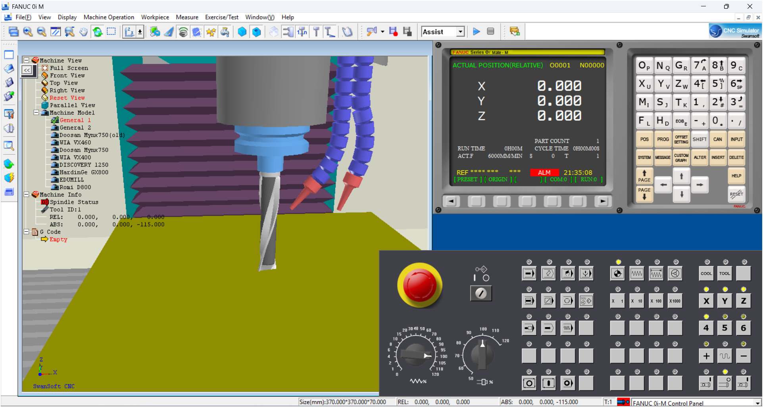Click the yellow star toolbar icon
The image size is (763, 407).
(x=211, y=32)
